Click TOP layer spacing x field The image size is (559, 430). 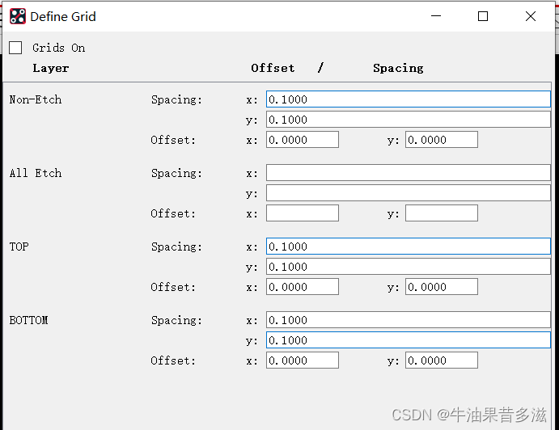(408, 247)
